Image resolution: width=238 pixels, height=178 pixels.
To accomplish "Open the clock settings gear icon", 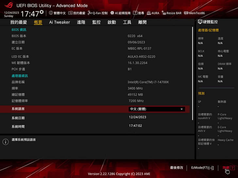I will (42, 12).
